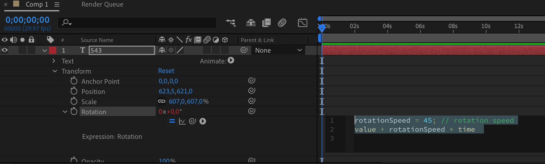Toggle the Position stopwatch
The width and height of the screenshot is (545, 164).
pyautogui.click(x=74, y=91)
